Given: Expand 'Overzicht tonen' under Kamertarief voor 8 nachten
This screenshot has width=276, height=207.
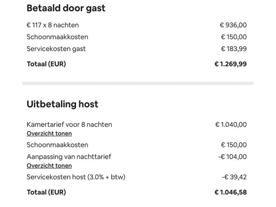Looking at the screenshot, I should 49,134.
